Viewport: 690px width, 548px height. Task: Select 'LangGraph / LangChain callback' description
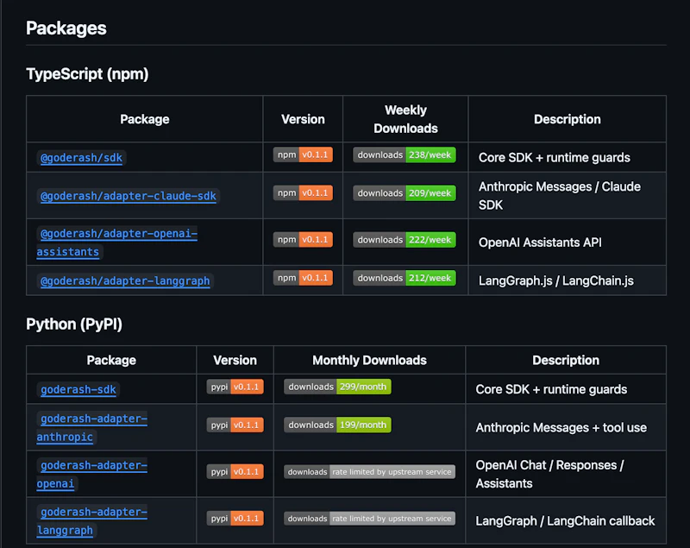point(565,520)
